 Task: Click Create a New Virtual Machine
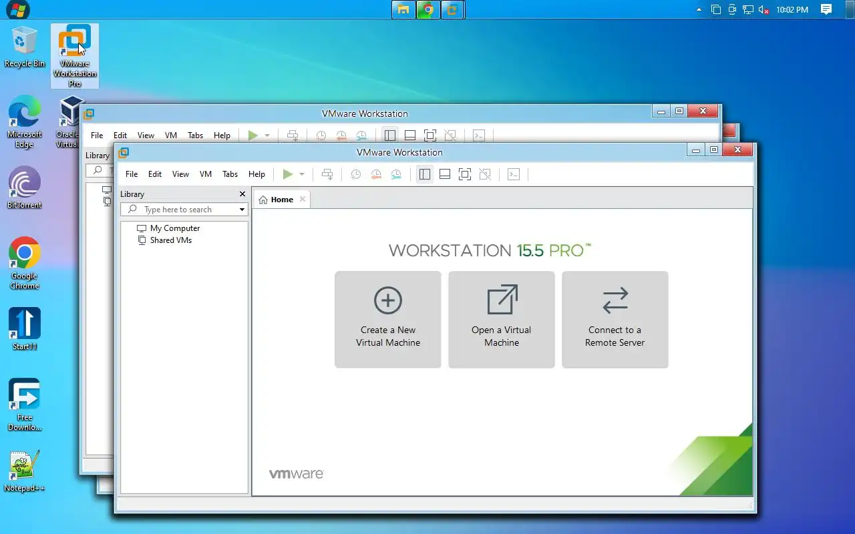coord(388,319)
